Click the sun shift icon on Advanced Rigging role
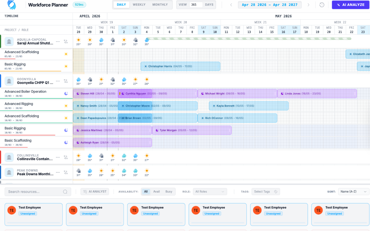Viewport: 370px width, 231px height. (x=66, y=105)
